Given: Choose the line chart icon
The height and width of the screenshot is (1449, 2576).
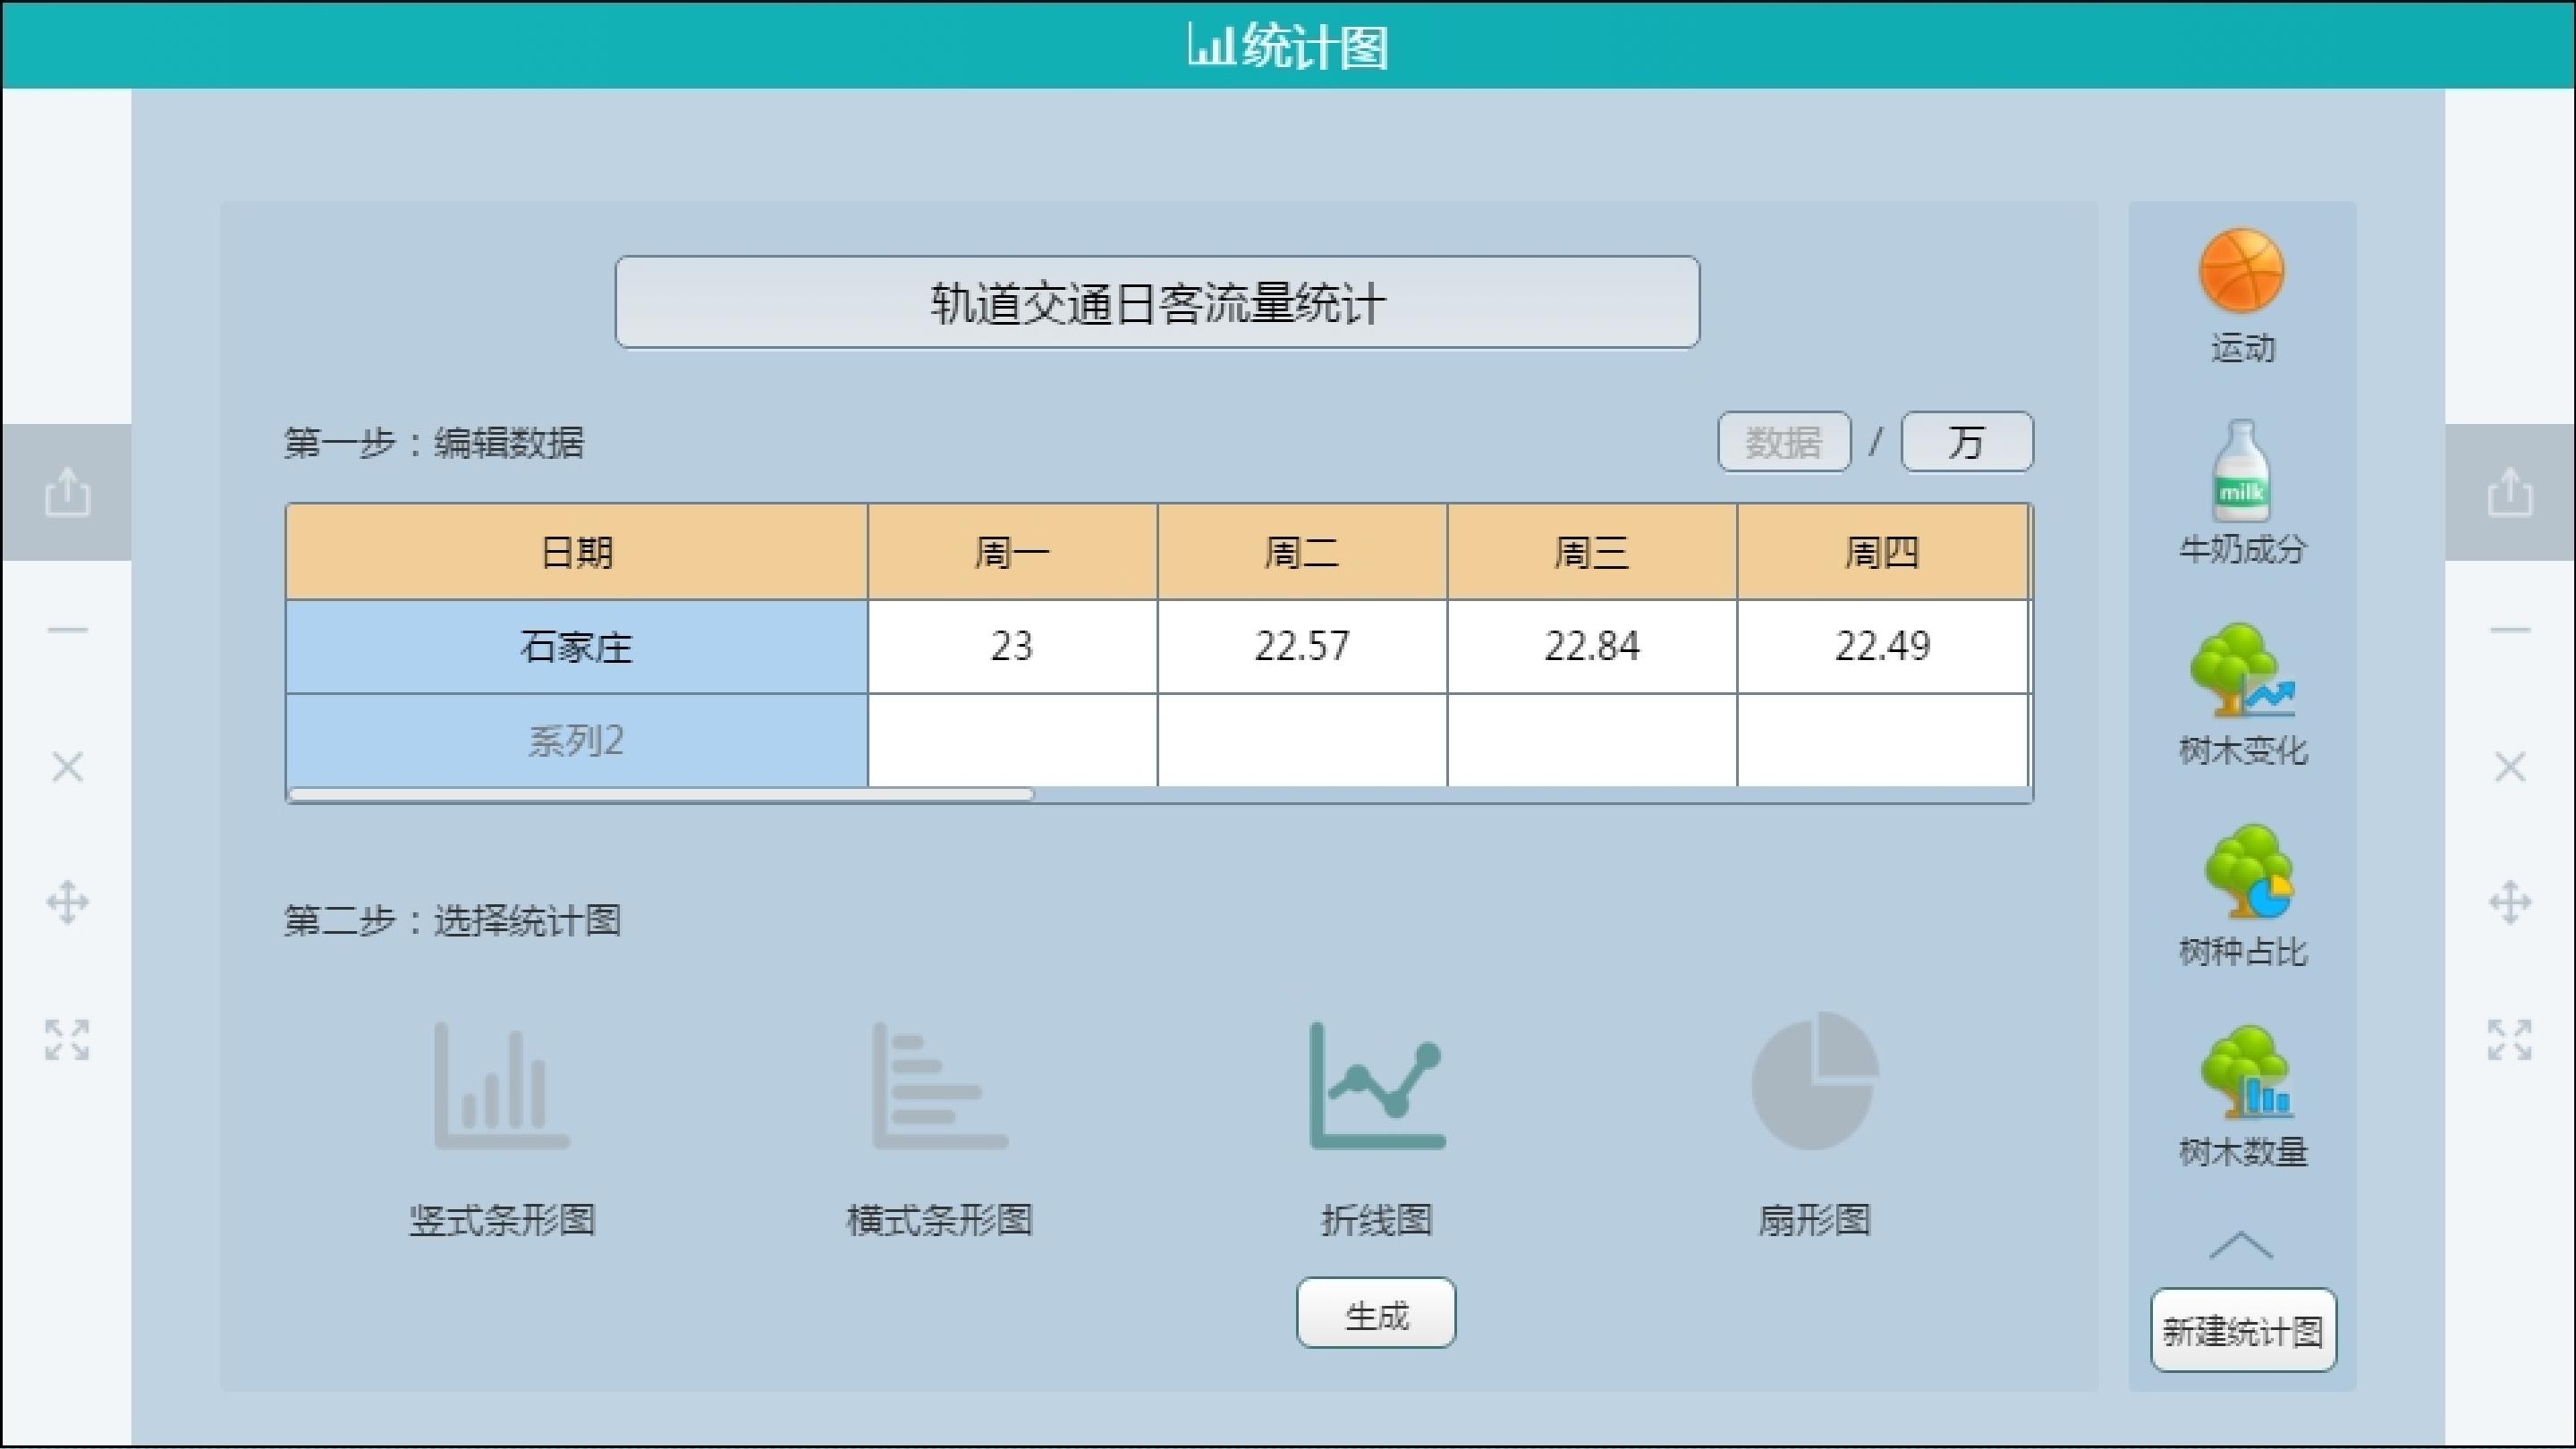Looking at the screenshot, I should click(1377, 1086).
